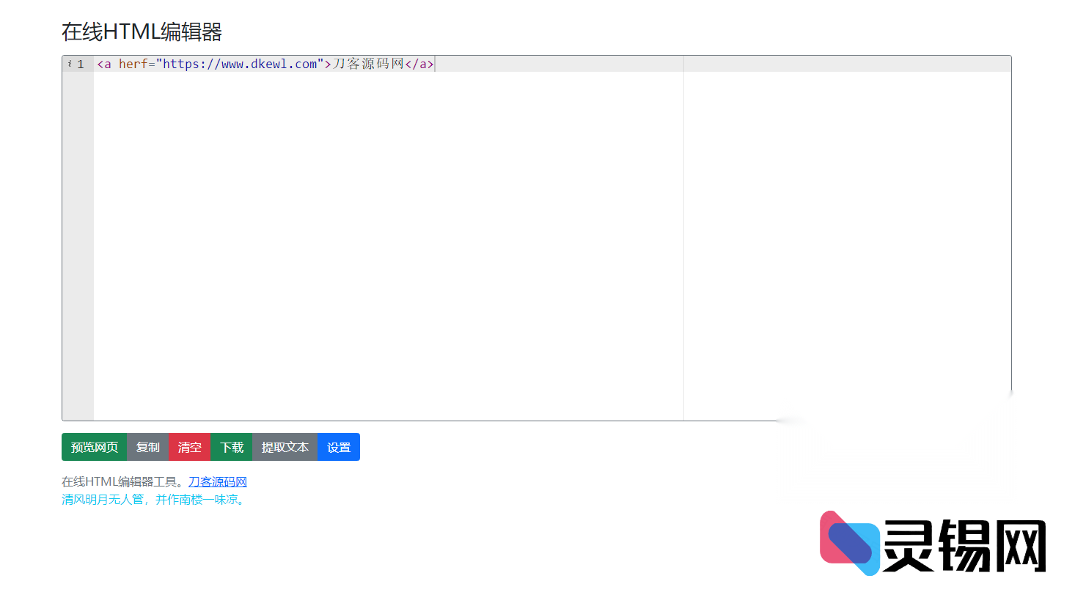1075x603 pixels.
Task: Click the 预览网页 green button
Action: point(94,447)
